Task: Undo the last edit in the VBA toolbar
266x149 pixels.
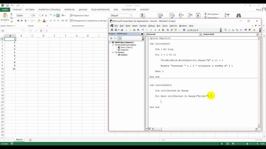Action: pyautogui.click(x=143, y=30)
